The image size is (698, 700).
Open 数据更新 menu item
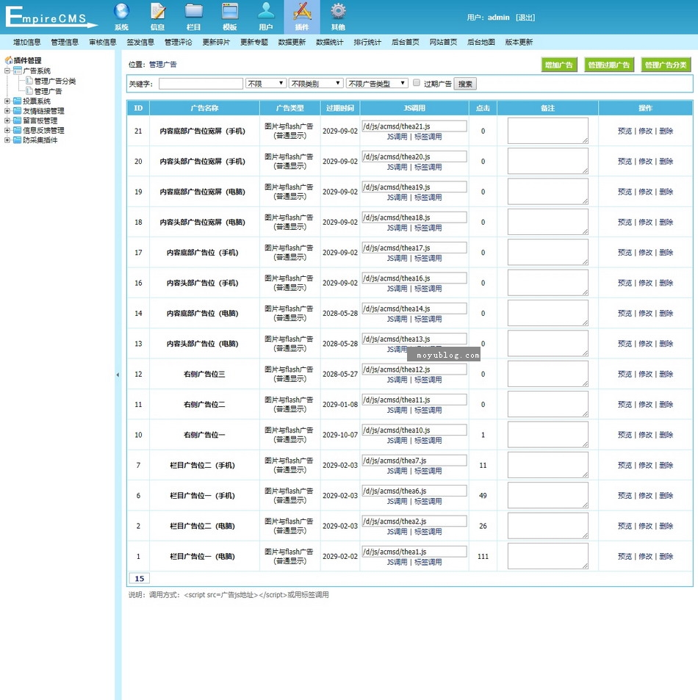click(292, 42)
